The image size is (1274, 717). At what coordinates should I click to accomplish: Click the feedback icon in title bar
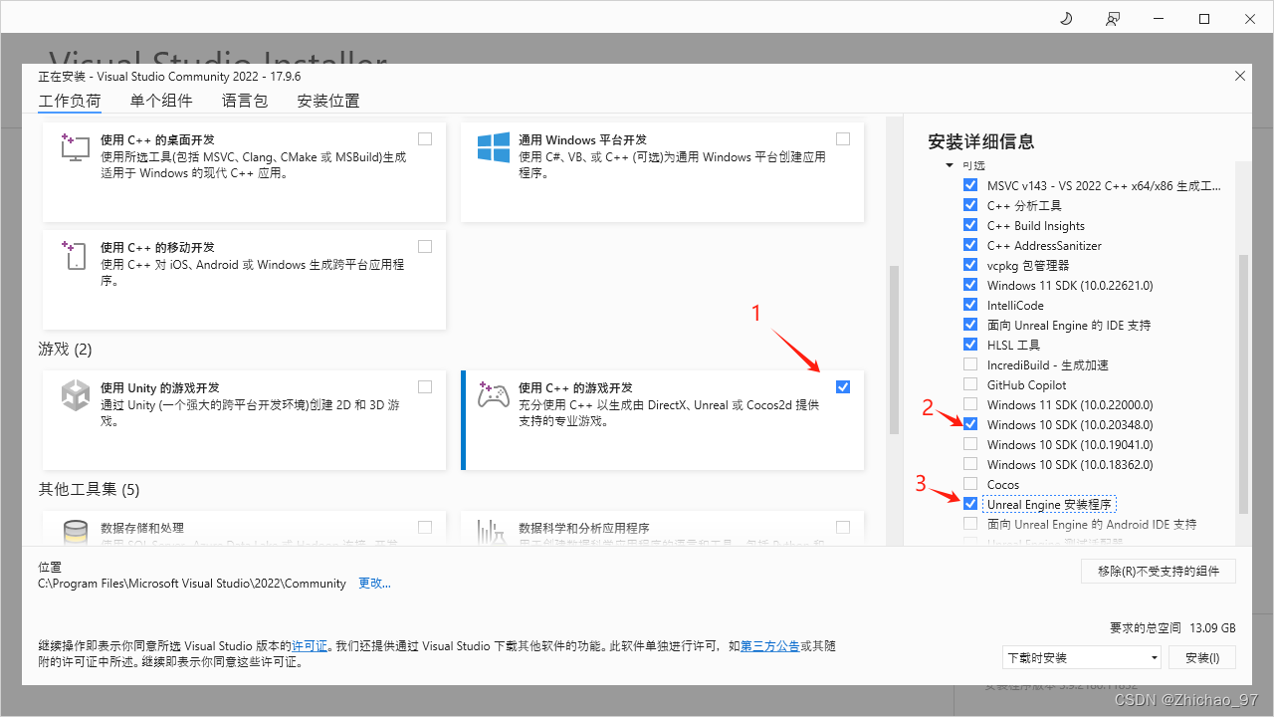coord(1112,19)
